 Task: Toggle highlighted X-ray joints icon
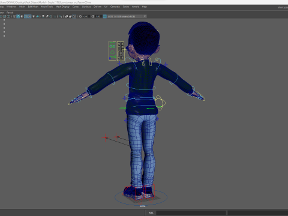point(74,16)
